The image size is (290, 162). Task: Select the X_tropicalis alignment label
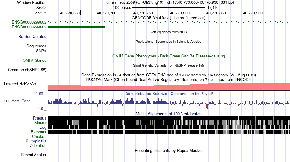click(36, 141)
